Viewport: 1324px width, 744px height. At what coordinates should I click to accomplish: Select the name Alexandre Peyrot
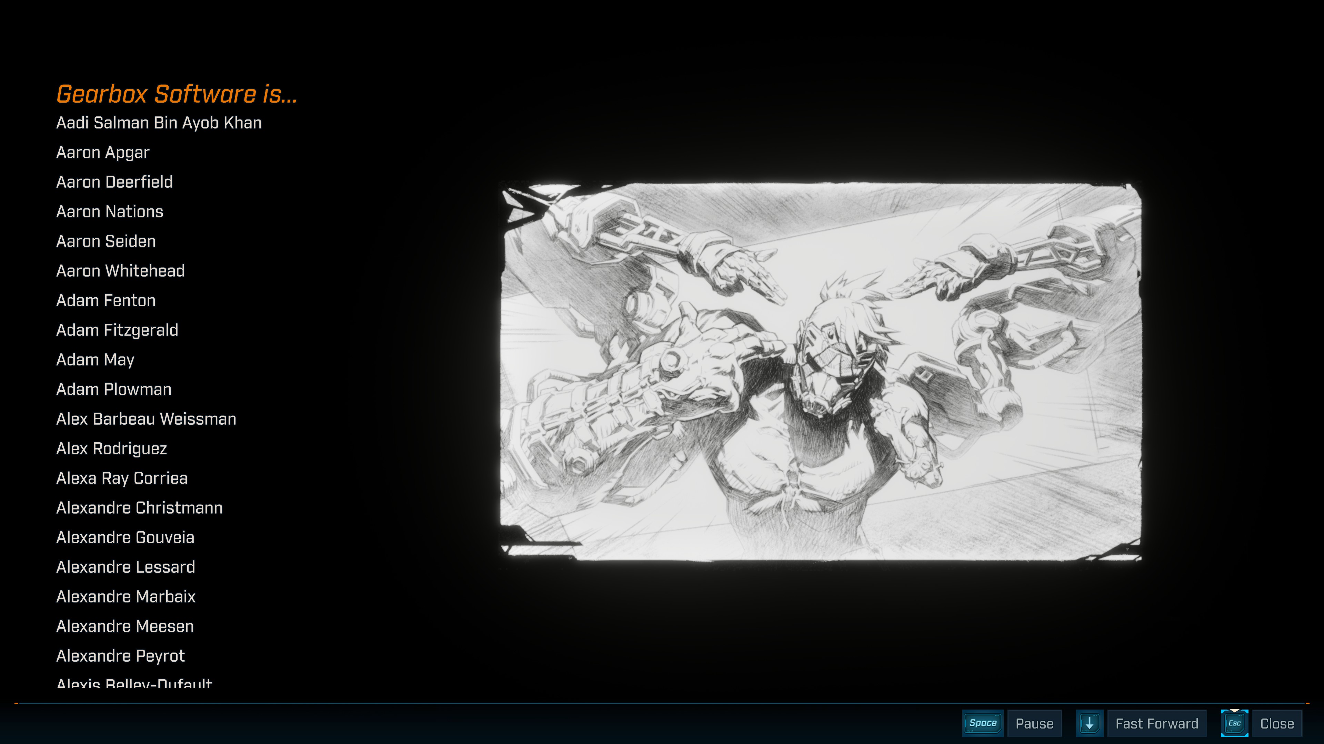click(120, 656)
